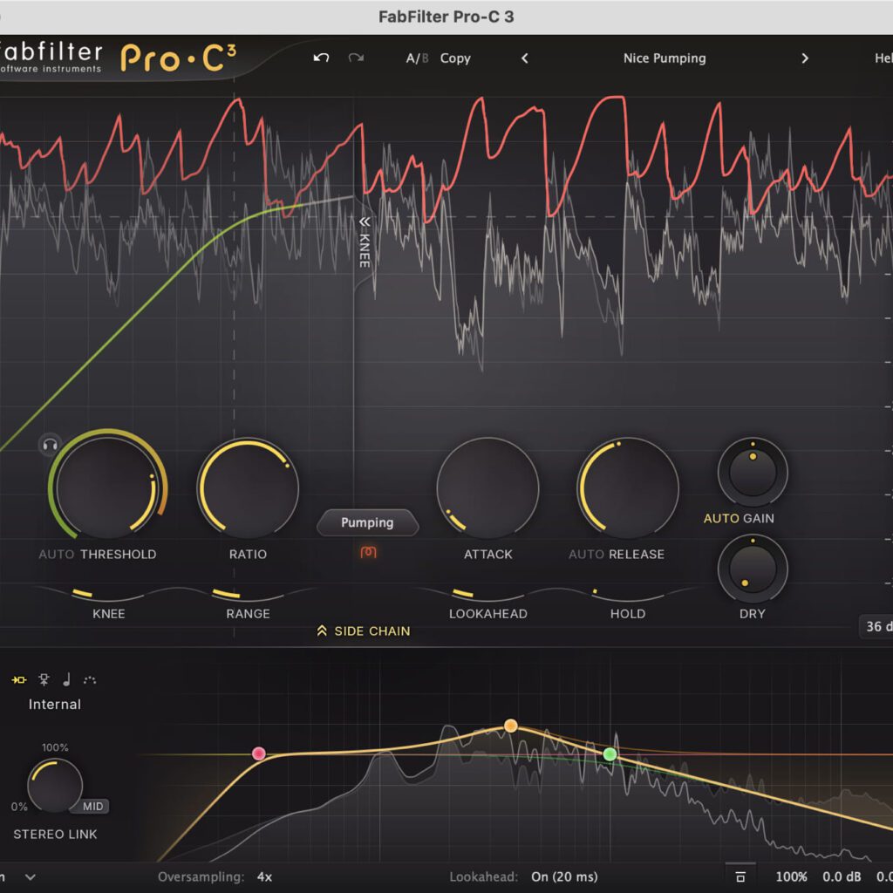The width and height of the screenshot is (893, 893).
Task: Click the musical note side chain icon
Action: pyautogui.click(x=66, y=680)
